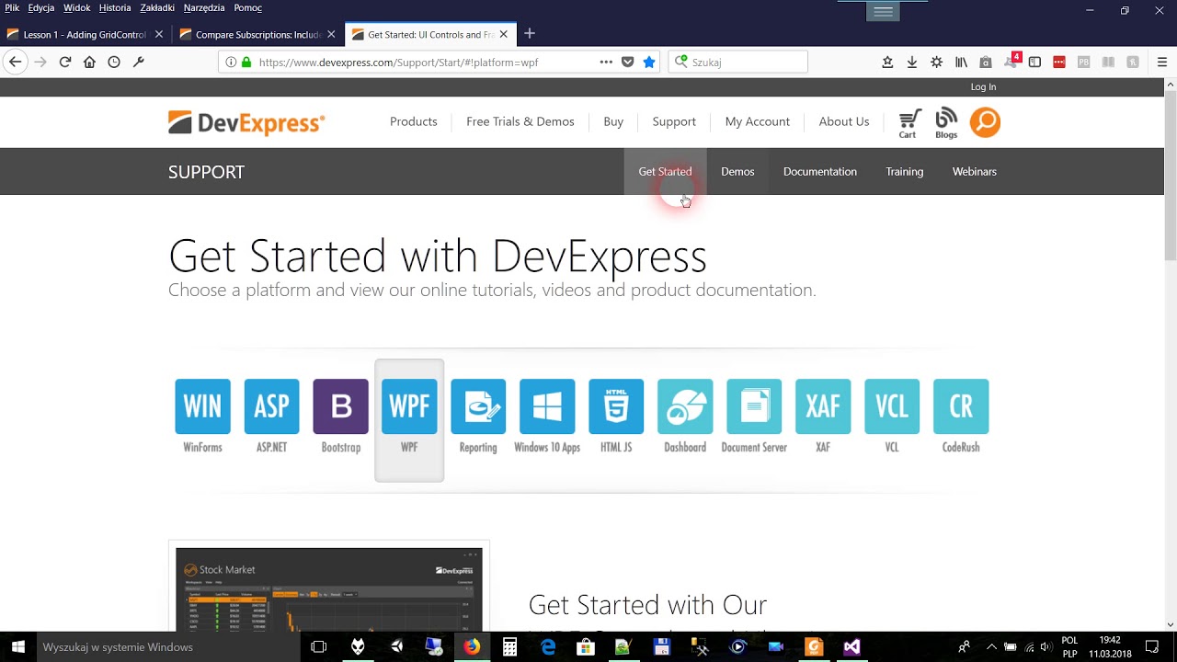Open the Blogs icon
This screenshot has width=1177, height=662.
coord(946,123)
